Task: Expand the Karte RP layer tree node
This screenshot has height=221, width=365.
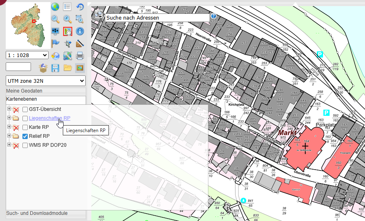Action: pyautogui.click(x=9, y=127)
